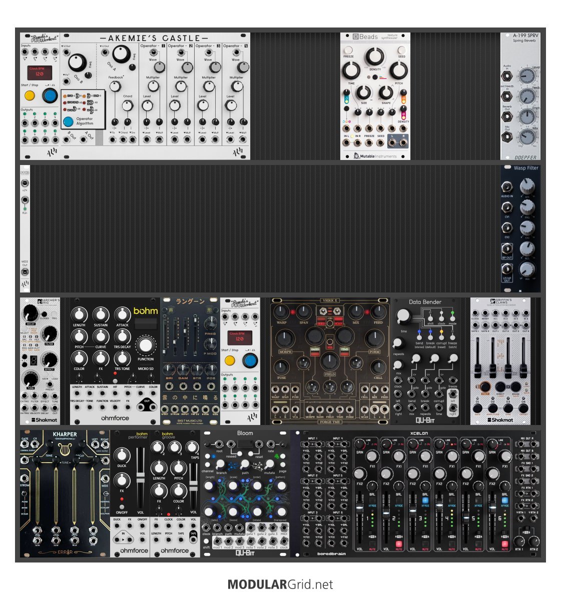Click the Time knob on Data Bender
Screen dimensions: 561x595
[403, 315]
